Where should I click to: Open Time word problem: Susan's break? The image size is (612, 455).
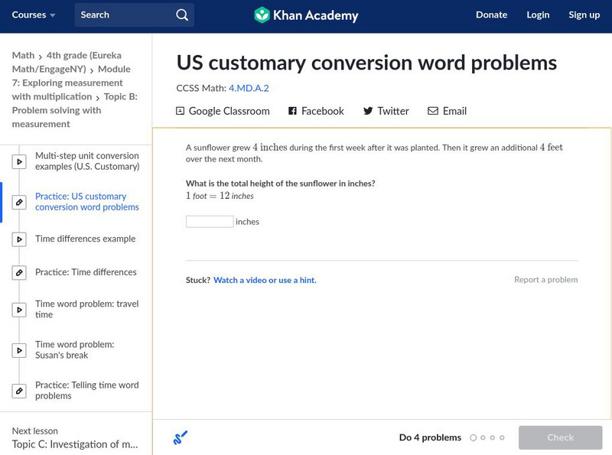coord(74,349)
